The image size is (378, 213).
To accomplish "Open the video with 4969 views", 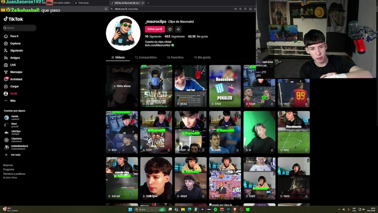I will [190, 178].
